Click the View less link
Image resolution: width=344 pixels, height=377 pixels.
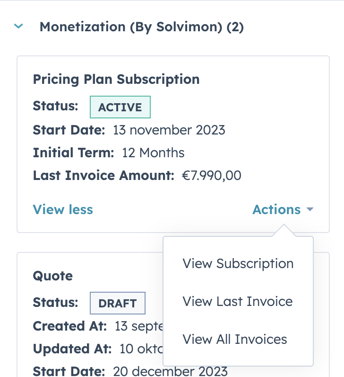63,209
